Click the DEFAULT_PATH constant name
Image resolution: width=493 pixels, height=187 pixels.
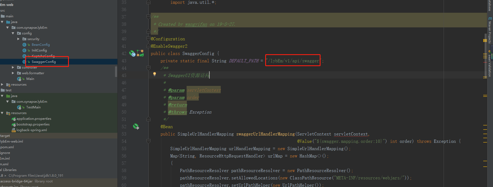pos(244,61)
